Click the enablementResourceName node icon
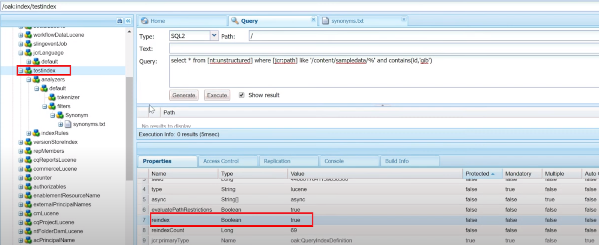The image size is (599, 245). [28, 195]
